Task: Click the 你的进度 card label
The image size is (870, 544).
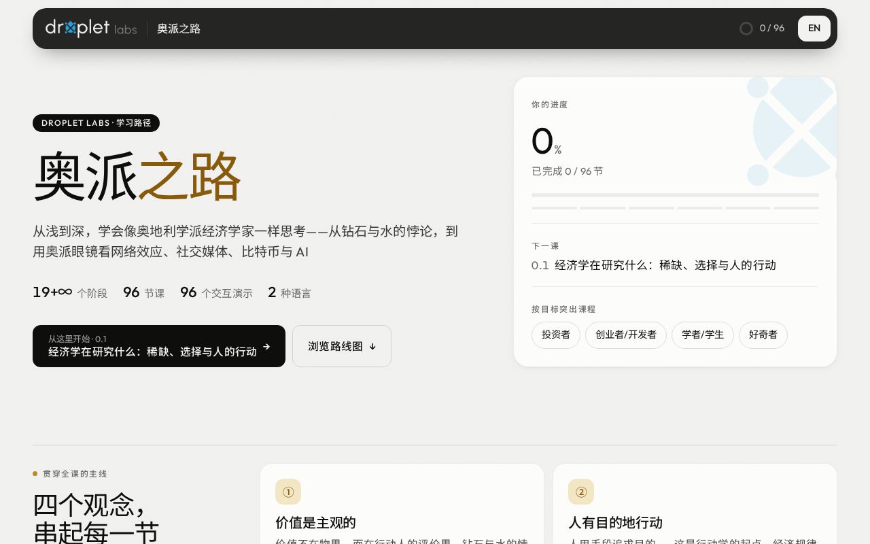Action: (x=550, y=105)
